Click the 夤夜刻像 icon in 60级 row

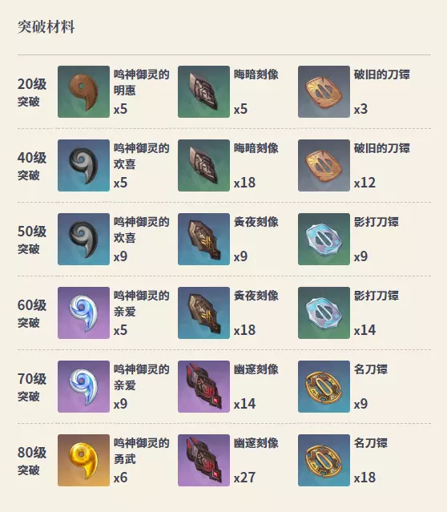(203, 312)
